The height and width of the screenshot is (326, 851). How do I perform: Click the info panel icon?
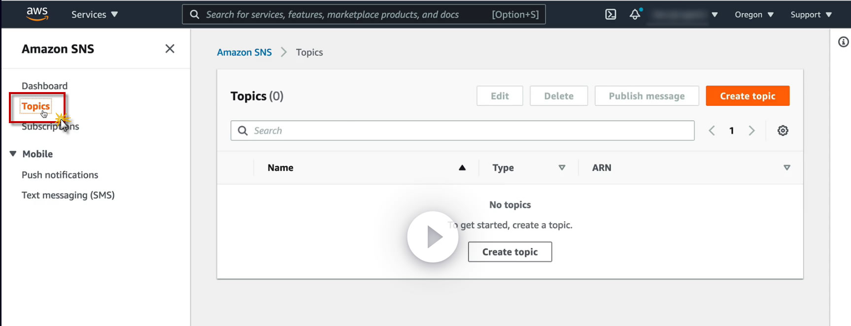[x=843, y=42]
